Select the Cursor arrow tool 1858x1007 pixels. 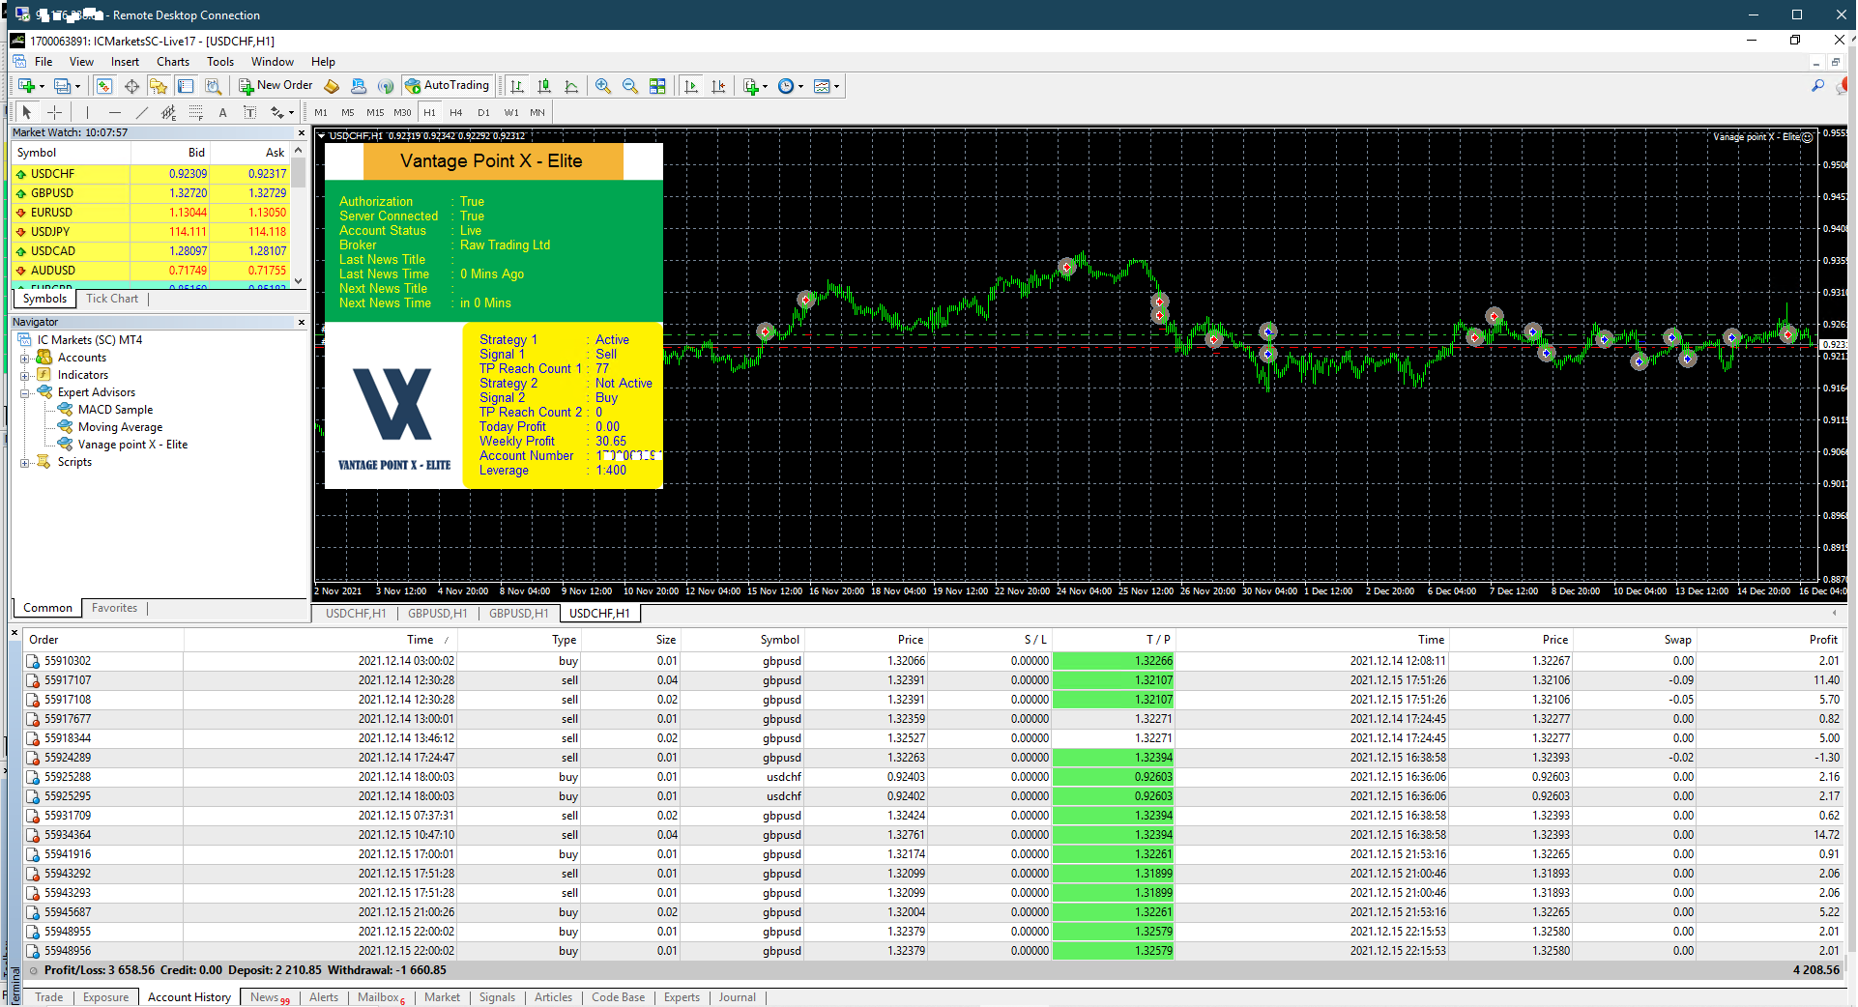coord(27,112)
